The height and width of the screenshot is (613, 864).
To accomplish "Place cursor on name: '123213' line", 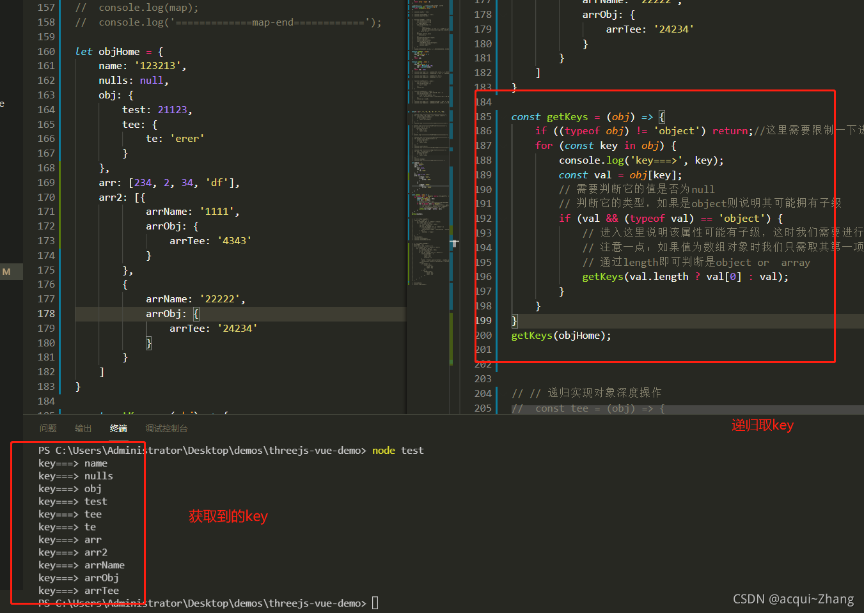I will coord(143,66).
